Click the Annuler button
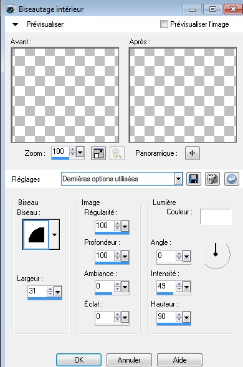 pyautogui.click(x=129, y=360)
